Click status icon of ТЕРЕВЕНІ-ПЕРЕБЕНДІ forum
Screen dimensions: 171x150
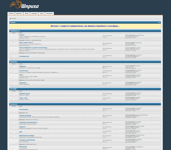point(14,142)
